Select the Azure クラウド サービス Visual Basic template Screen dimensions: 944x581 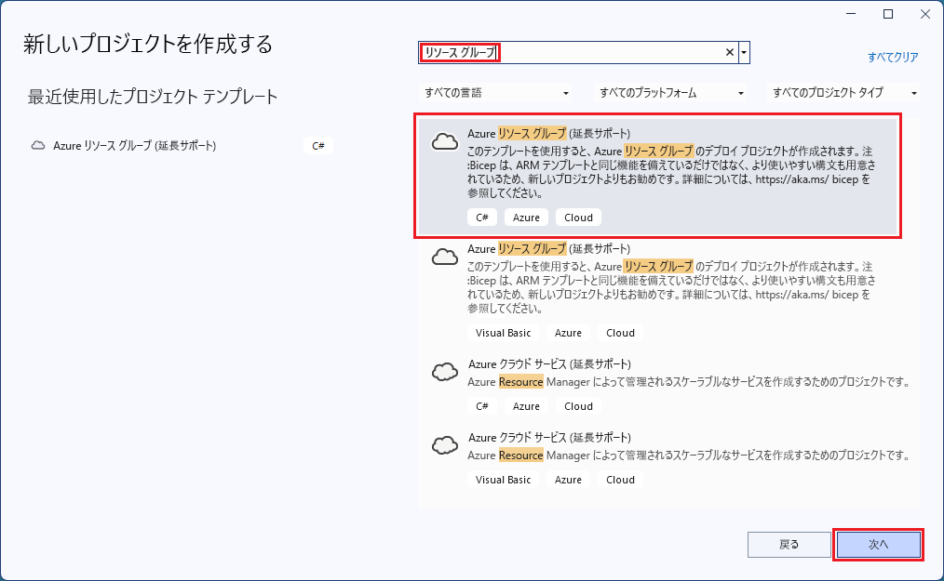tap(669, 461)
